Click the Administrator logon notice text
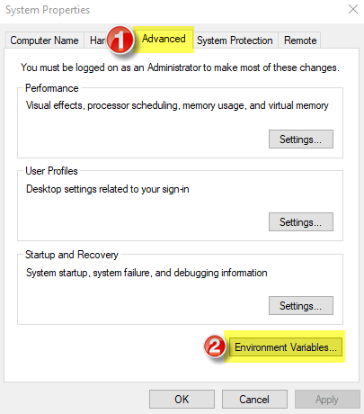This screenshot has height=414, width=364. click(x=180, y=67)
